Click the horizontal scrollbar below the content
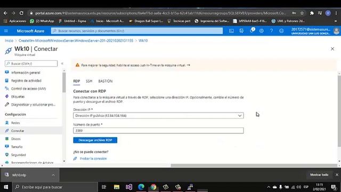Image resolution: width=341 pixels, height=192 pixels. click(254, 165)
